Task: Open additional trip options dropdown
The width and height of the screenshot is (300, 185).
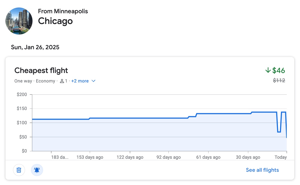Action: [x=83, y=81]
